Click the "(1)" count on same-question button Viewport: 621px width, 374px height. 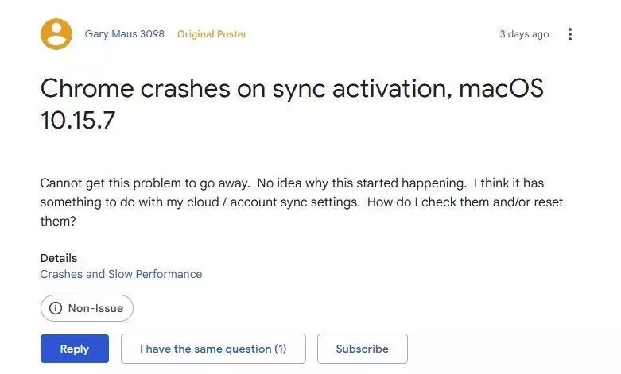coord(280,349)
